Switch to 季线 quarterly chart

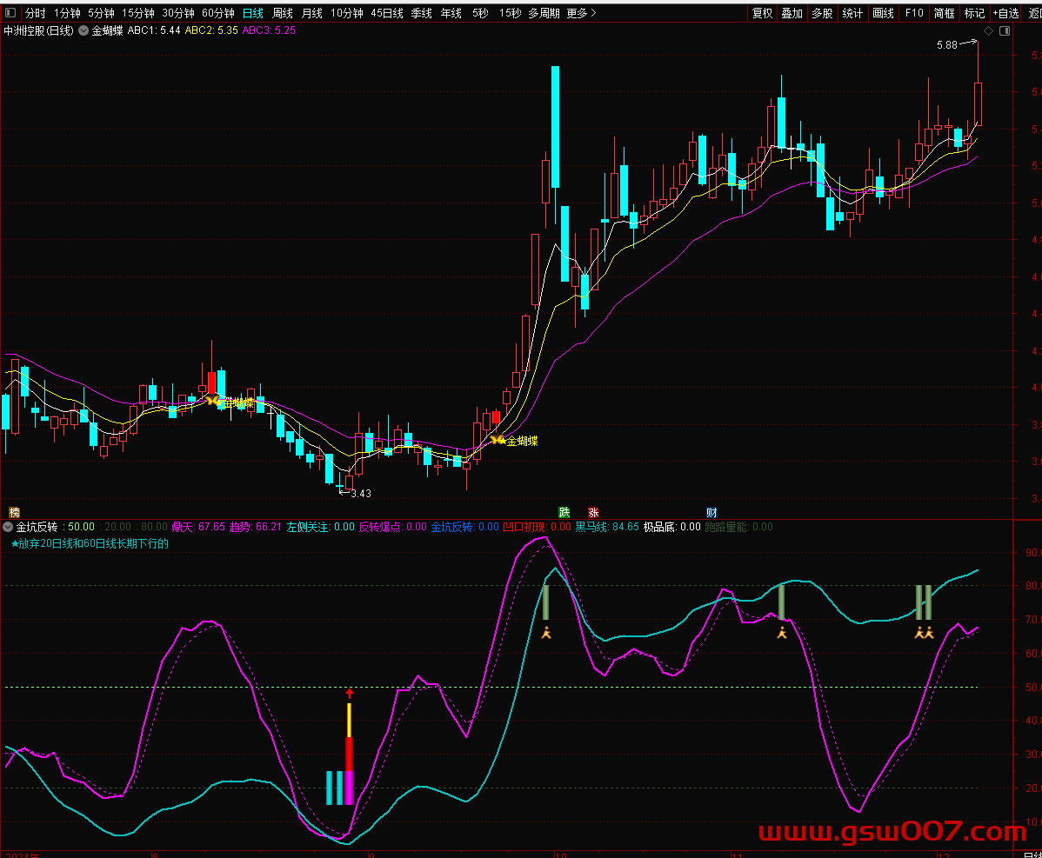[x=421, y=13]
